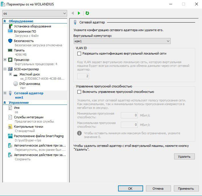Click 'Предлагаются все службы' text
This screenshot has width=202, height=196.
(34, 121)
